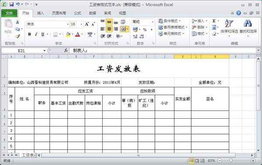Click the Increase Indent icon
Viewport: 262px width, 165px height.
click(109, 36)
